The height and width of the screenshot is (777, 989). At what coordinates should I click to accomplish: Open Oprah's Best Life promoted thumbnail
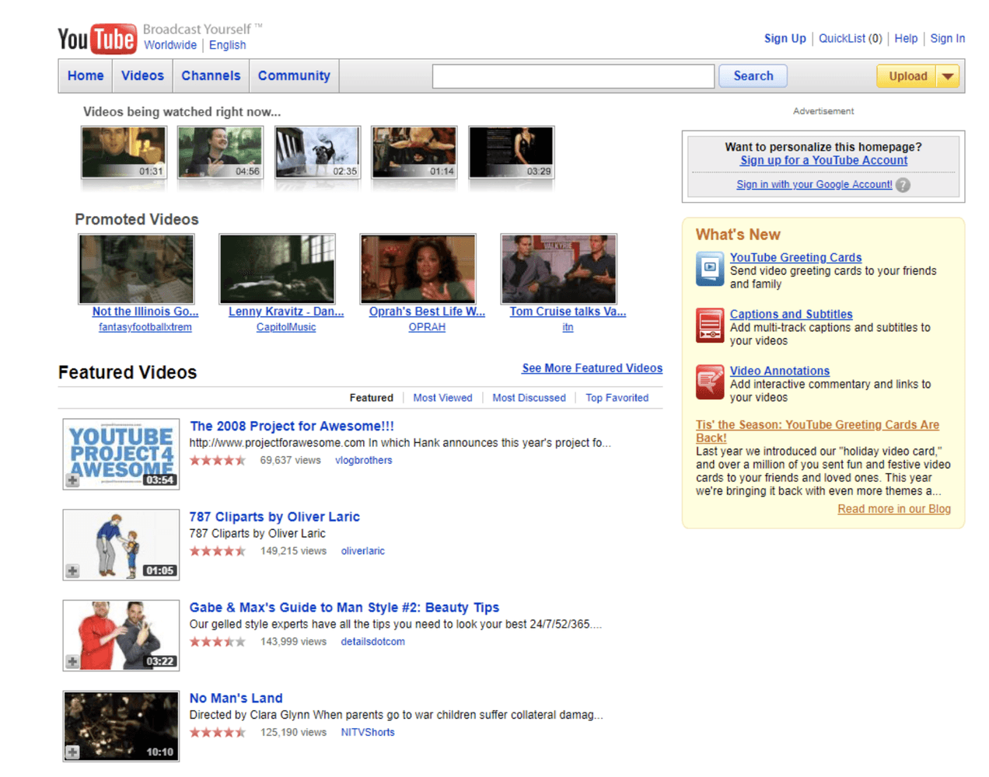coord(418,269)
